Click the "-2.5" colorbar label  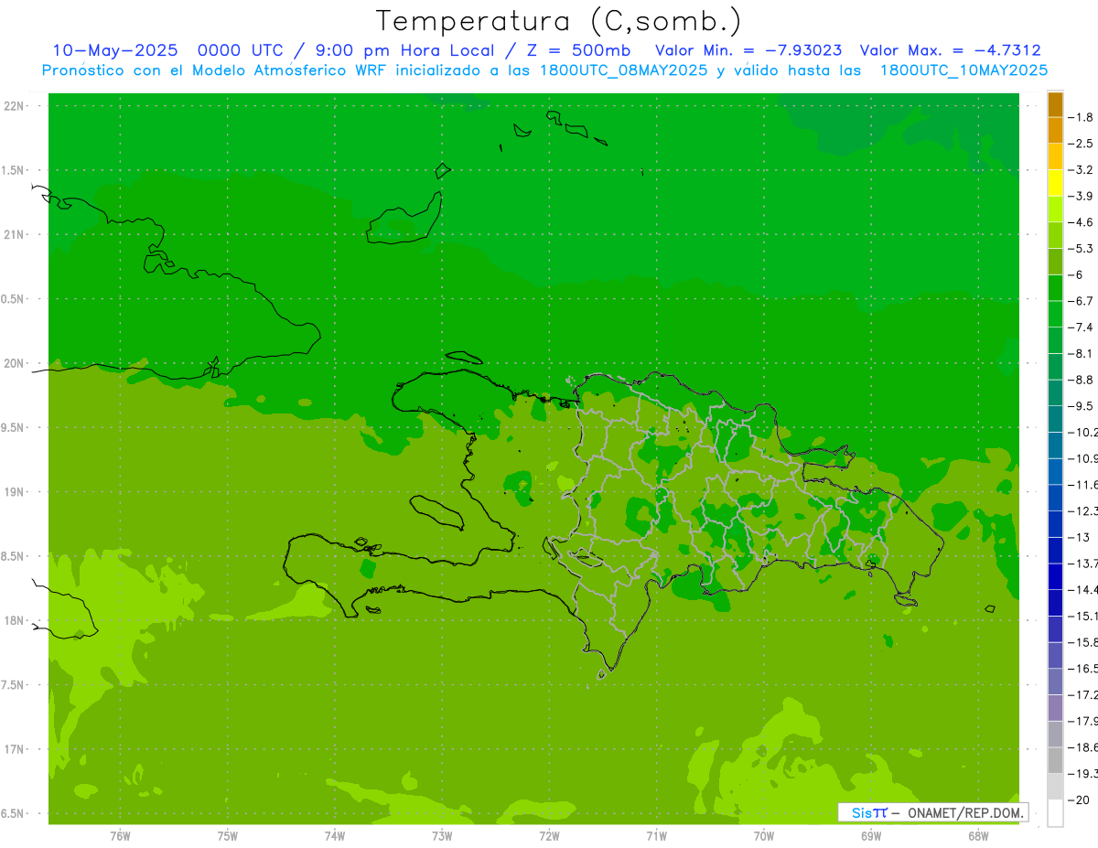click(1082, 144)
